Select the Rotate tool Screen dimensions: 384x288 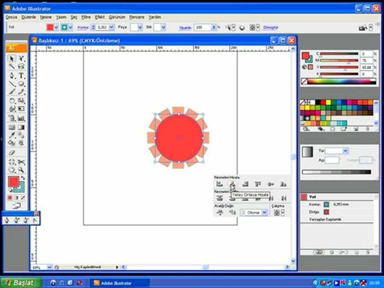pos(11,101)
